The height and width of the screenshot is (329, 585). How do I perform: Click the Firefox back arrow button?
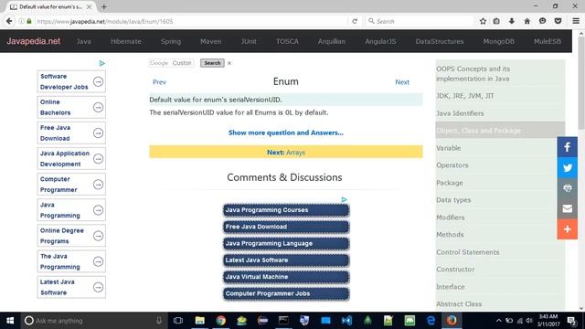(9, 21)
